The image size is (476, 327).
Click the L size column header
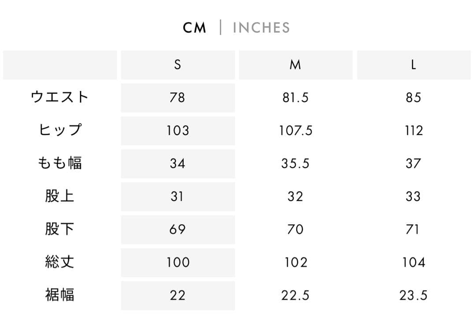click(413, 65)
